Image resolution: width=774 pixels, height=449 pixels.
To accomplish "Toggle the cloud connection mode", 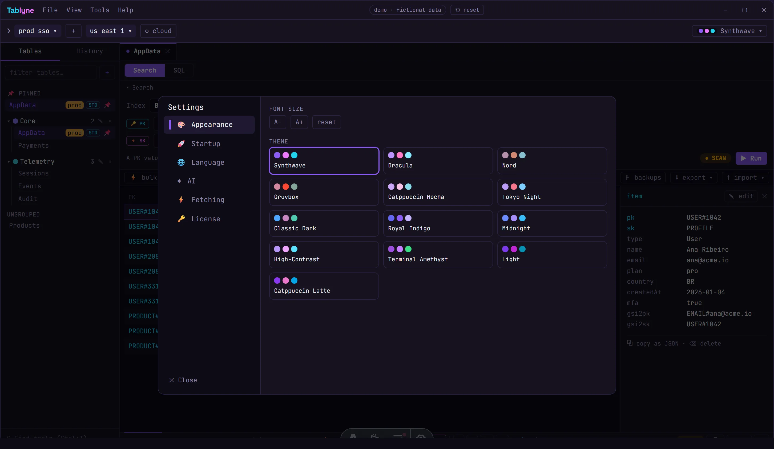I will [x=158, y=31].
